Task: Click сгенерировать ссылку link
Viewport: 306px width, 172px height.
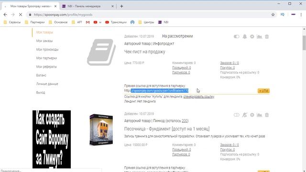Action: [199, 97]
